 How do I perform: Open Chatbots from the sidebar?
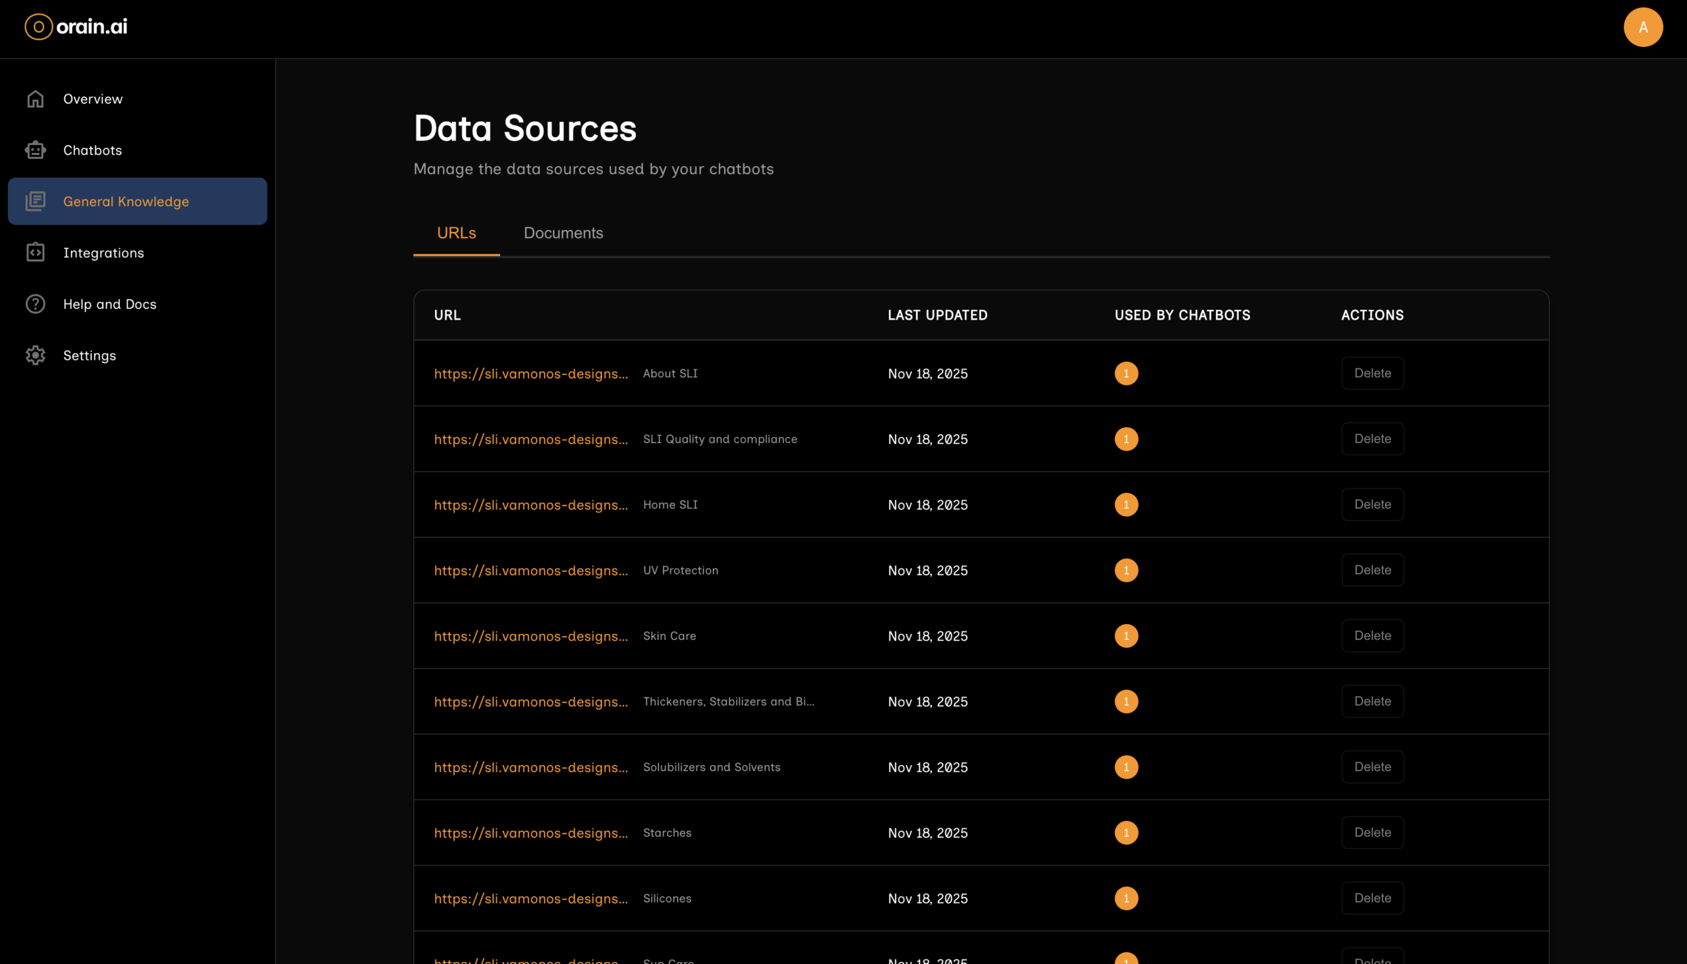[x=92, y=150]
